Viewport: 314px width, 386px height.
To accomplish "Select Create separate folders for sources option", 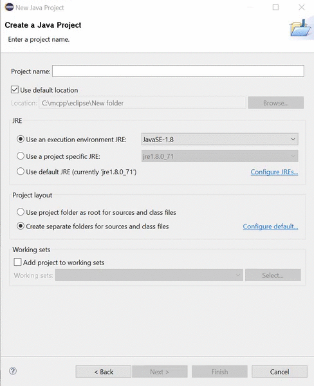I will (x=21, y=226).
